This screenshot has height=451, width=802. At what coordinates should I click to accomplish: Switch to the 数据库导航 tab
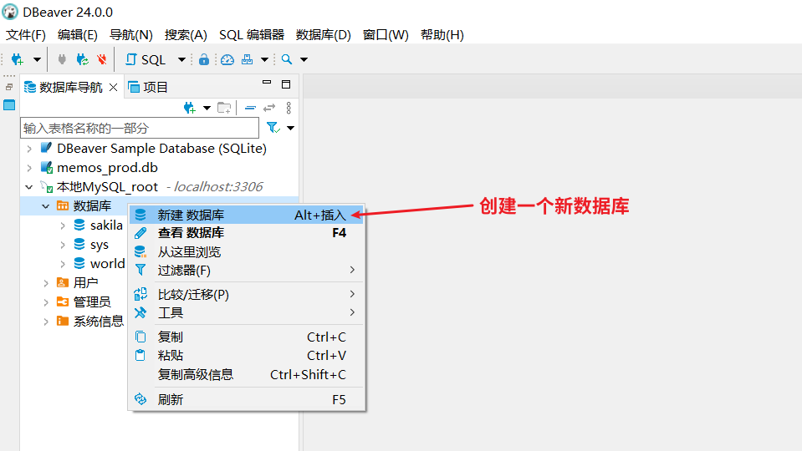pyautogui.click(x=64, y=88)
